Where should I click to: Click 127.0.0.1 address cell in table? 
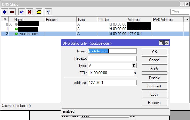pos(139,34)
